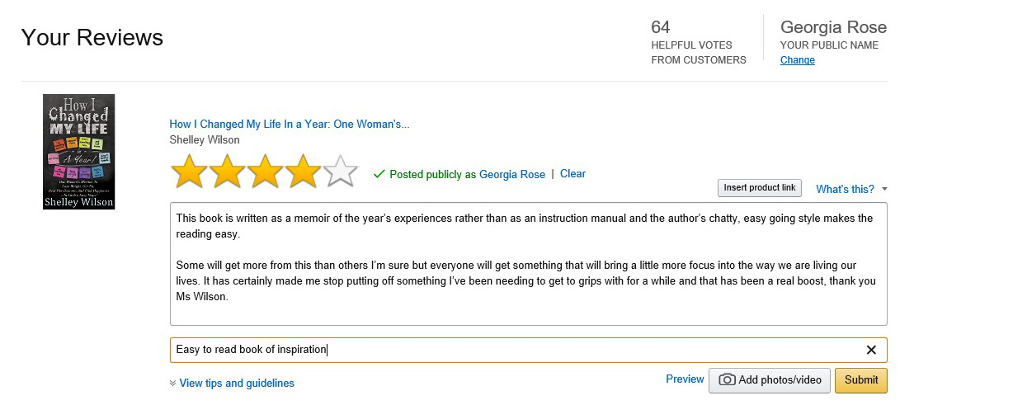The width and height of the screenshot is (1013, 405).
Task: Click the book cover thumbnail
Action: point(78,152)
